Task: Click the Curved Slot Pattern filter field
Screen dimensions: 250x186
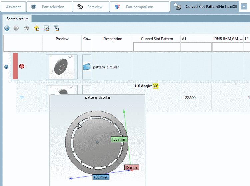Action: [157, 47]
